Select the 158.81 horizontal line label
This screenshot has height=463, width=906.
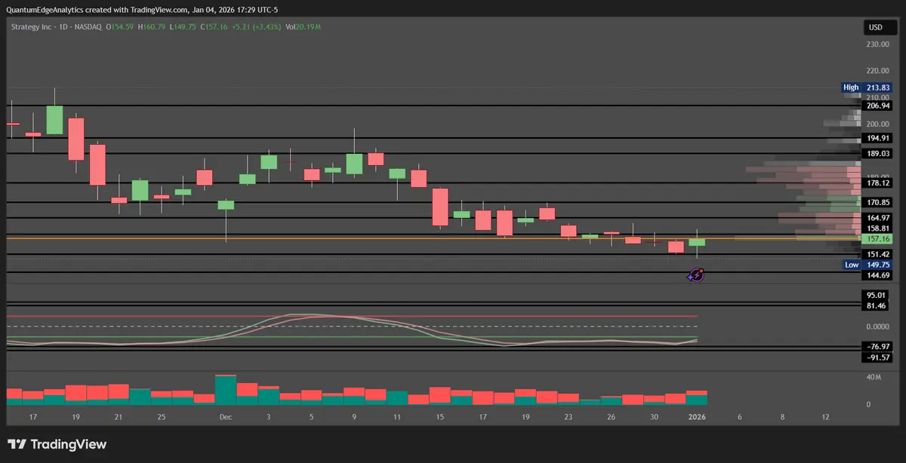[876, 228]
